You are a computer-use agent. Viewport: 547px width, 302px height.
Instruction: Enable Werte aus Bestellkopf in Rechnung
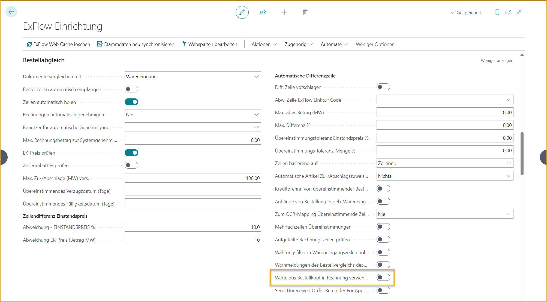point(383,278)
